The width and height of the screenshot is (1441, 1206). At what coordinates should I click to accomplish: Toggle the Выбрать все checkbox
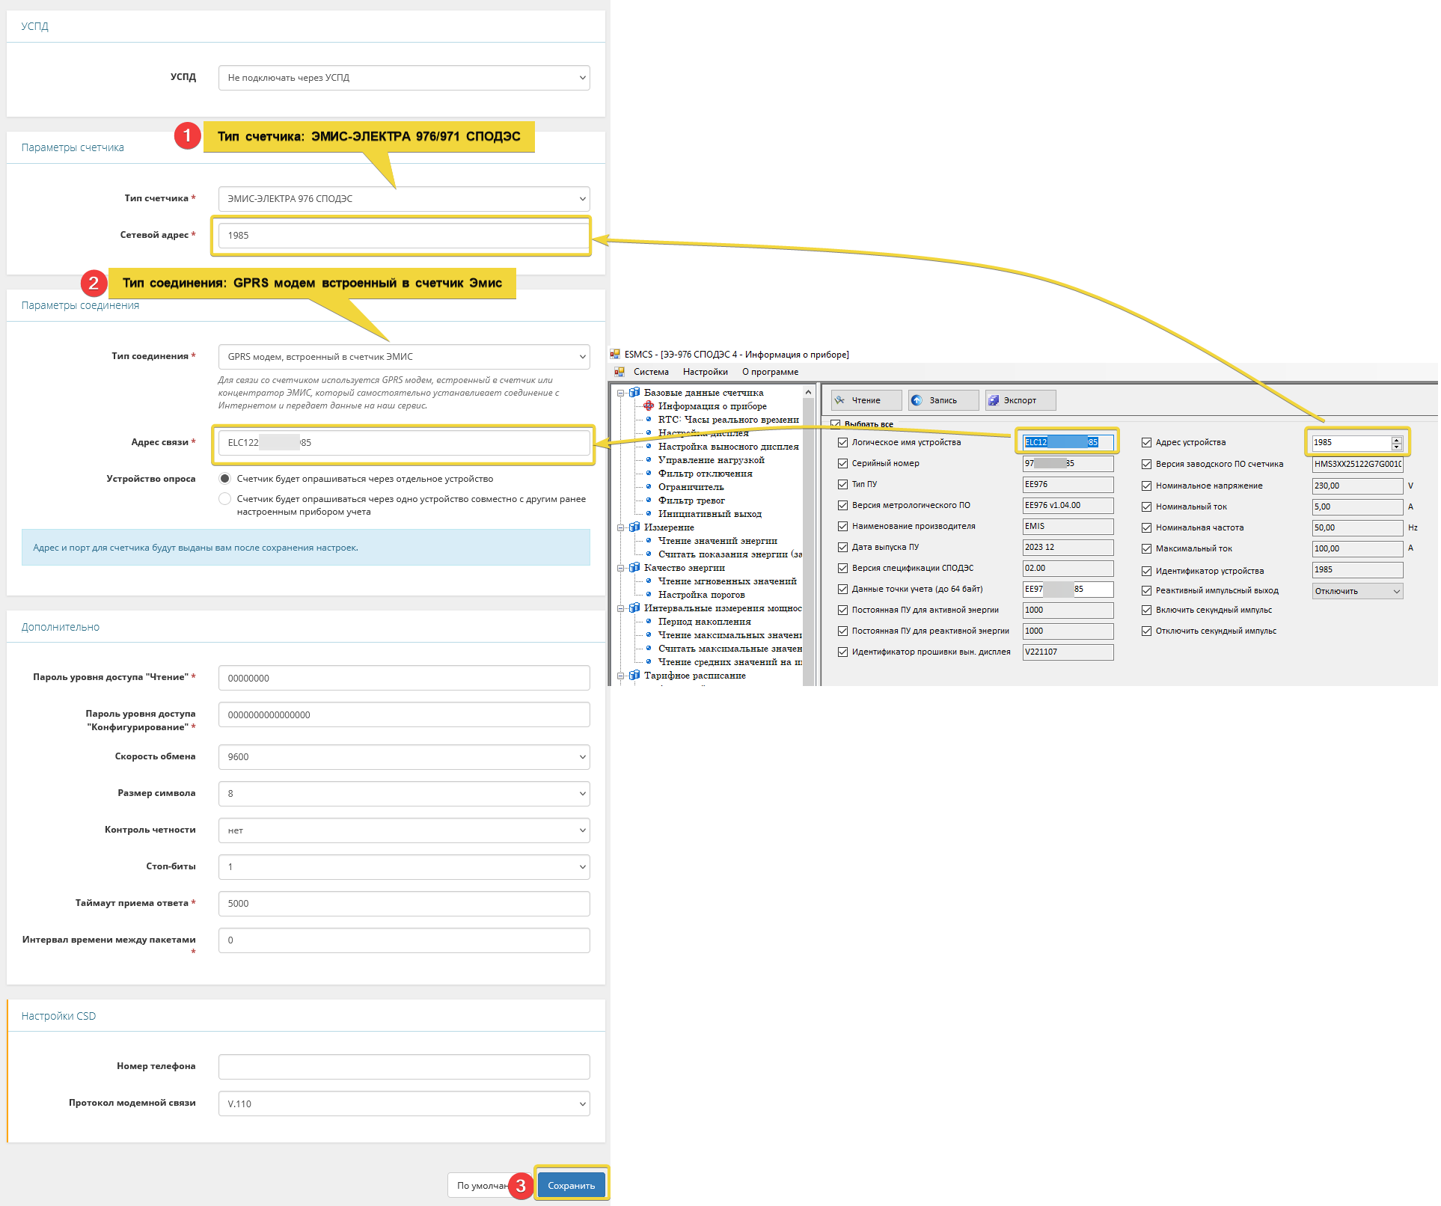click(836, 424)
